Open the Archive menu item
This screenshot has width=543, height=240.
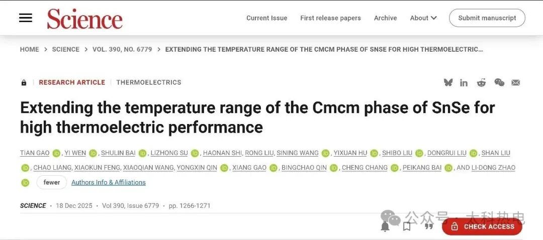point(385,18)
